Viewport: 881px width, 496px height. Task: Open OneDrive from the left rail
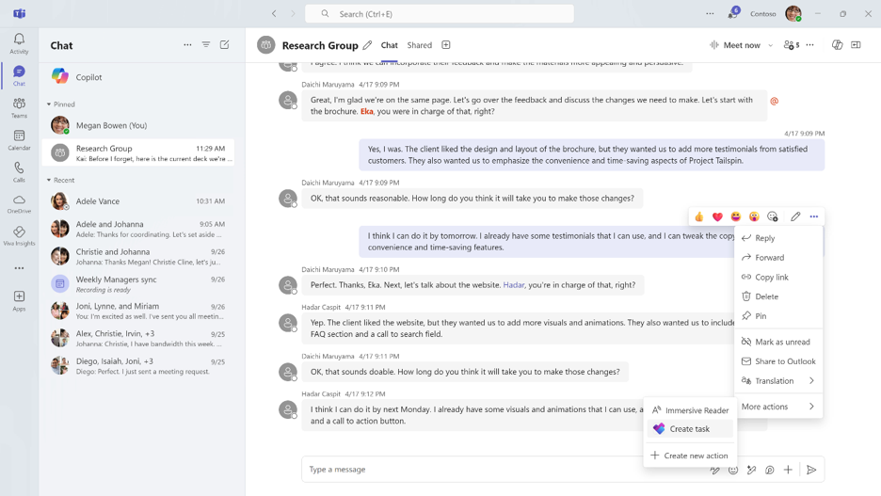tap(19, 203)
